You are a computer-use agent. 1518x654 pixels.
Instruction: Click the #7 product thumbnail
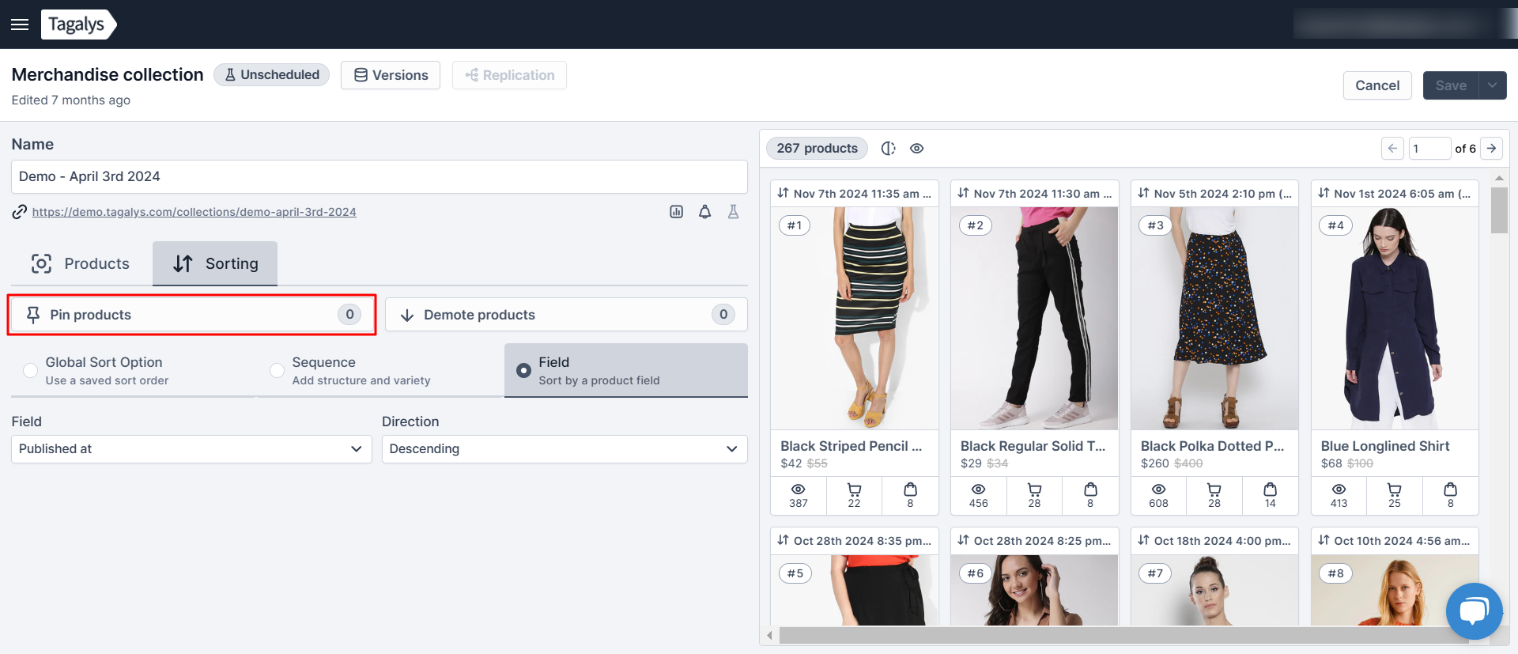pos(1215,590)
